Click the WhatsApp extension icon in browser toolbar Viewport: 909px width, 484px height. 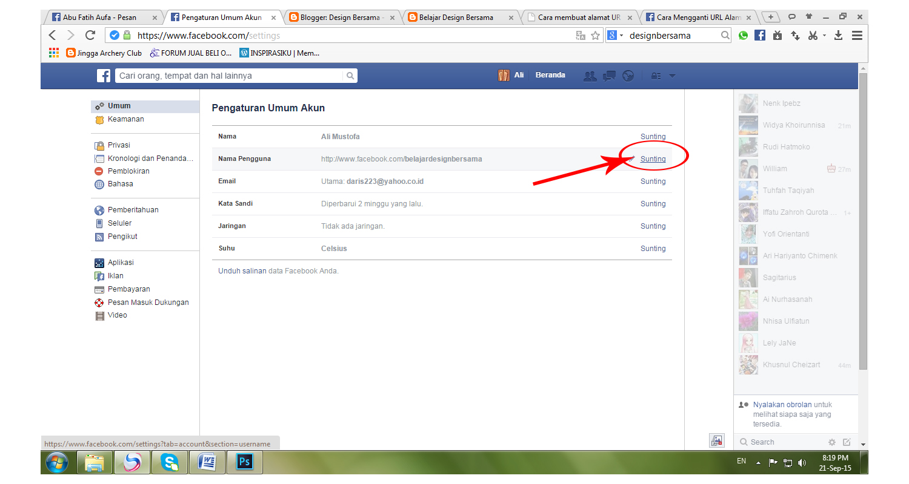click(x=743, y=35)
